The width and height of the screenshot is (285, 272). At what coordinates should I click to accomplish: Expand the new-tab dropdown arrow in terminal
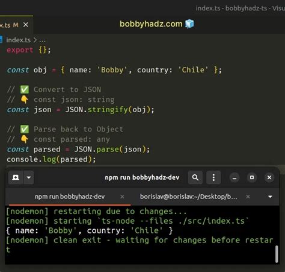[x=29, y=177]
